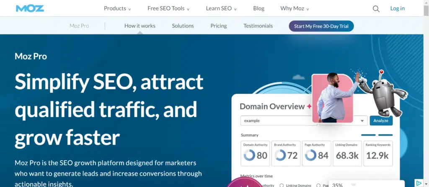Go to the Testimonials section
The width and height of the screenshot is (429, 187).
coord(258,26)
